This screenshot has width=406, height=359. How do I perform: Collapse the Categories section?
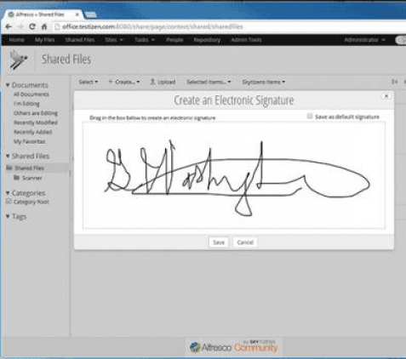8,193
